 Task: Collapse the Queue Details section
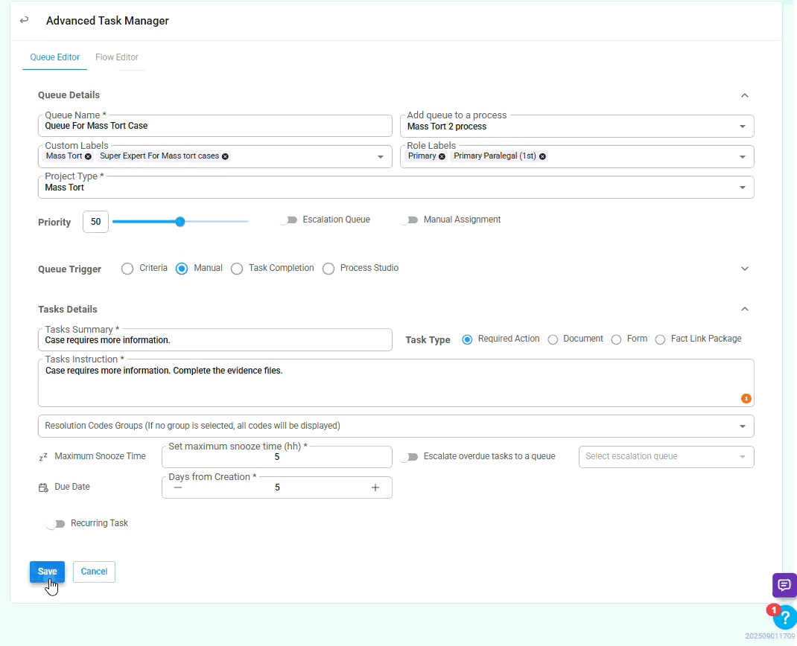click(x=744, y=95)
